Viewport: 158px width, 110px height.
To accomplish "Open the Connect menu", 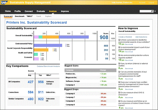I will point(29,11).
